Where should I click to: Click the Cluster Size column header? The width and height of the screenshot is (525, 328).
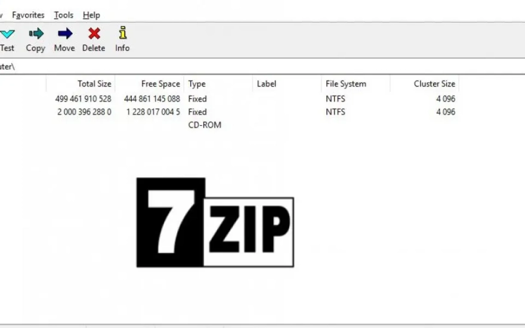434,84
